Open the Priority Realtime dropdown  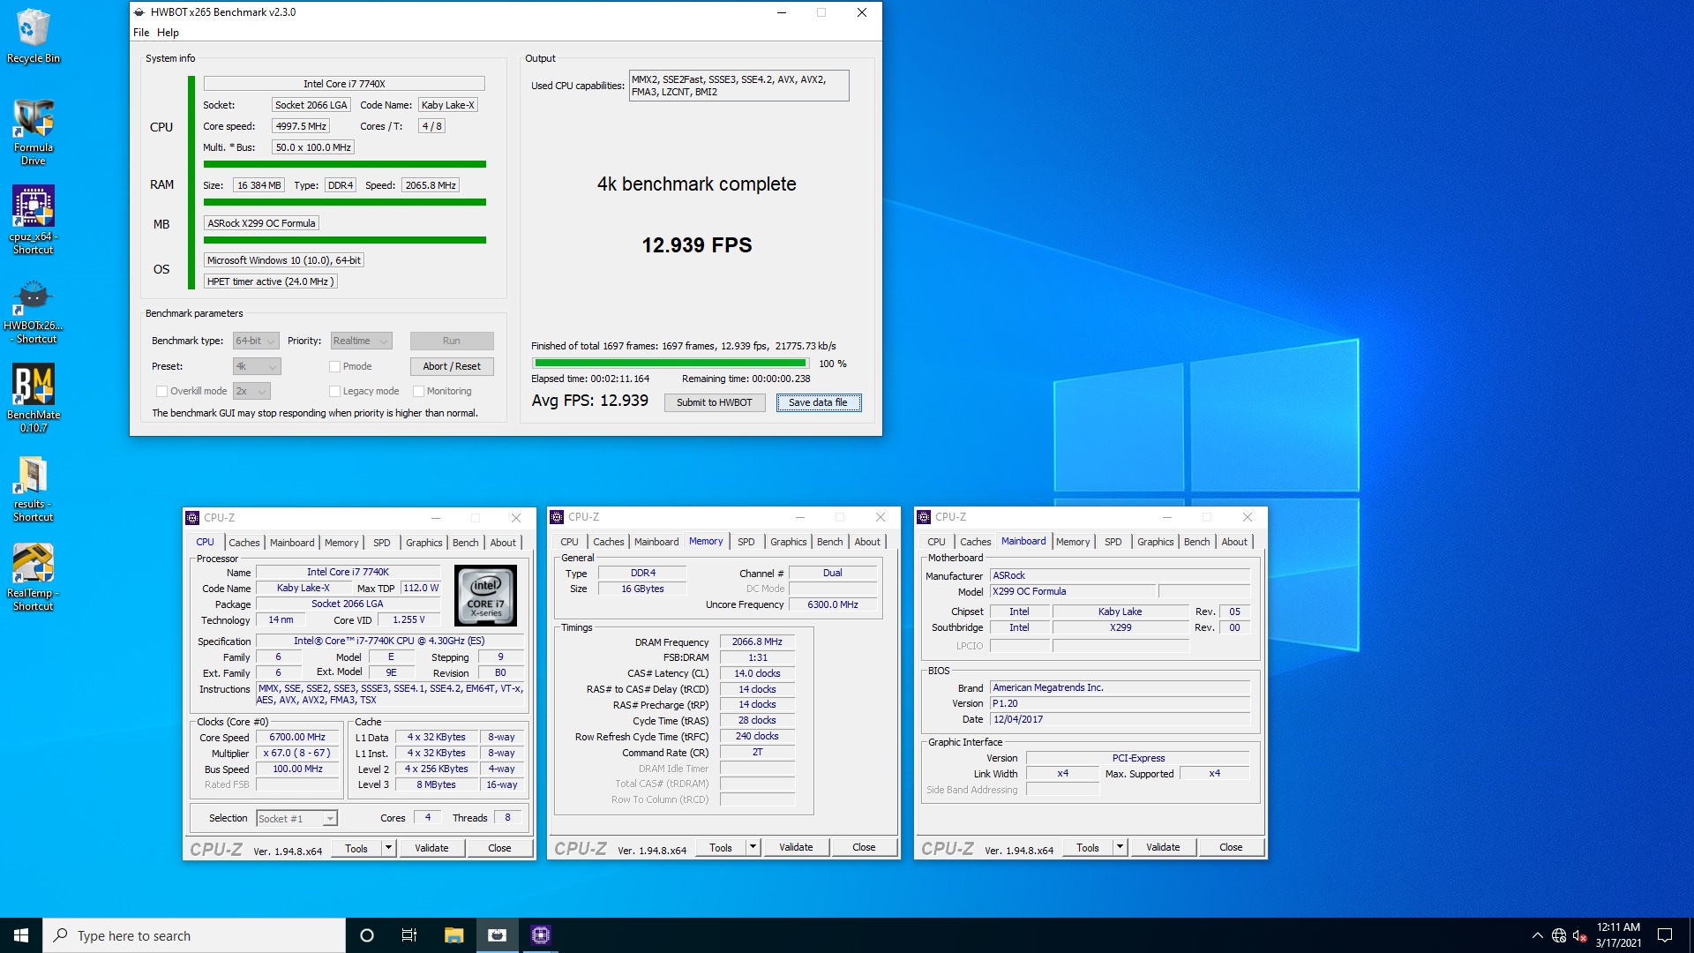pos(361,341)
